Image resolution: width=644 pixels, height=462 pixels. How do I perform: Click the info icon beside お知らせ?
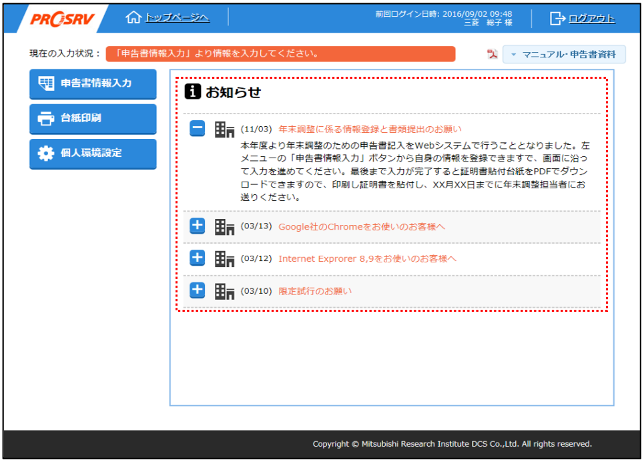193,91
